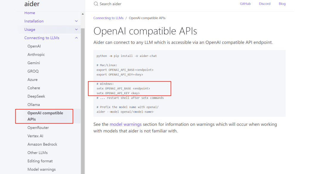Image resolution: width=322 pixels, height=174 pixels.
Task: Click the pip install command line
Action: 127,56
